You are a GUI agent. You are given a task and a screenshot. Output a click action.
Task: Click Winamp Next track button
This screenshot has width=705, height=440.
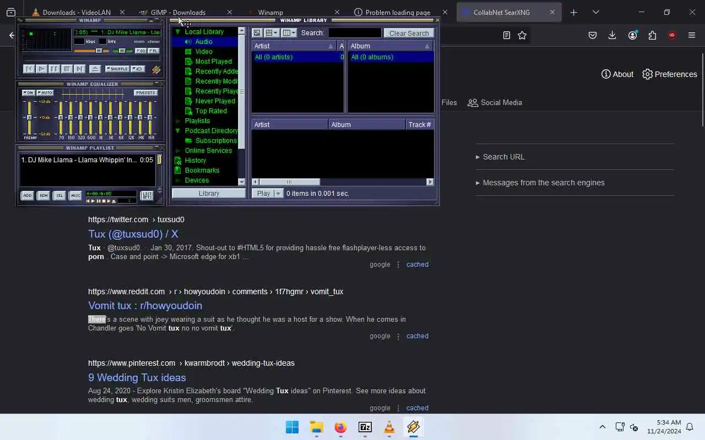79,69
